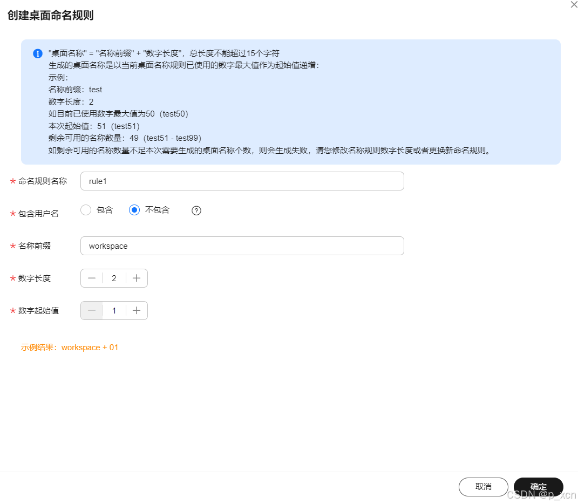Click the 数字长度 field label
The image size is (578, 504).
[x=35, y=278]
